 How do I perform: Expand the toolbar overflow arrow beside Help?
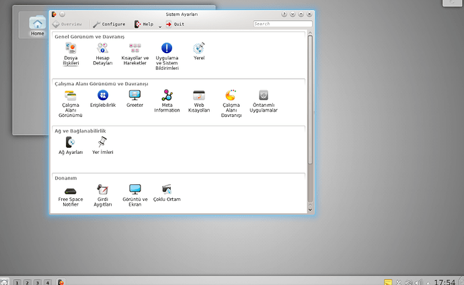coord(159,26)
